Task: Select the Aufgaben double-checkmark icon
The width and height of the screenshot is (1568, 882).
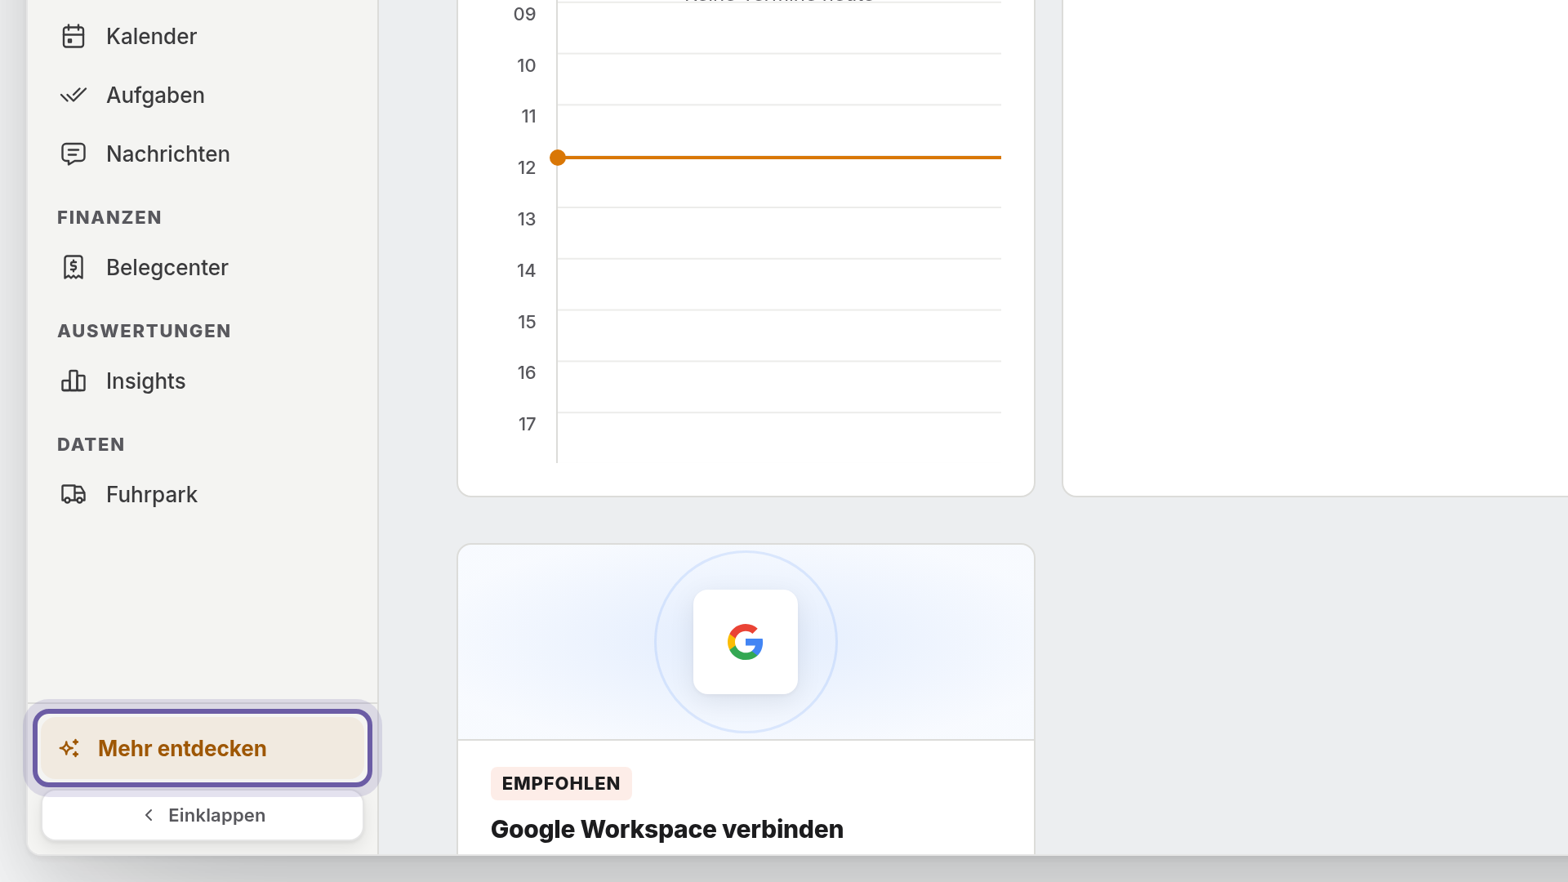Action: [73, 95]
